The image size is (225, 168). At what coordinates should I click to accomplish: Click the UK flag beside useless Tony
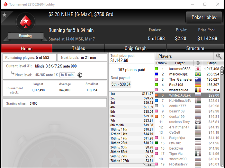(198, 122)
